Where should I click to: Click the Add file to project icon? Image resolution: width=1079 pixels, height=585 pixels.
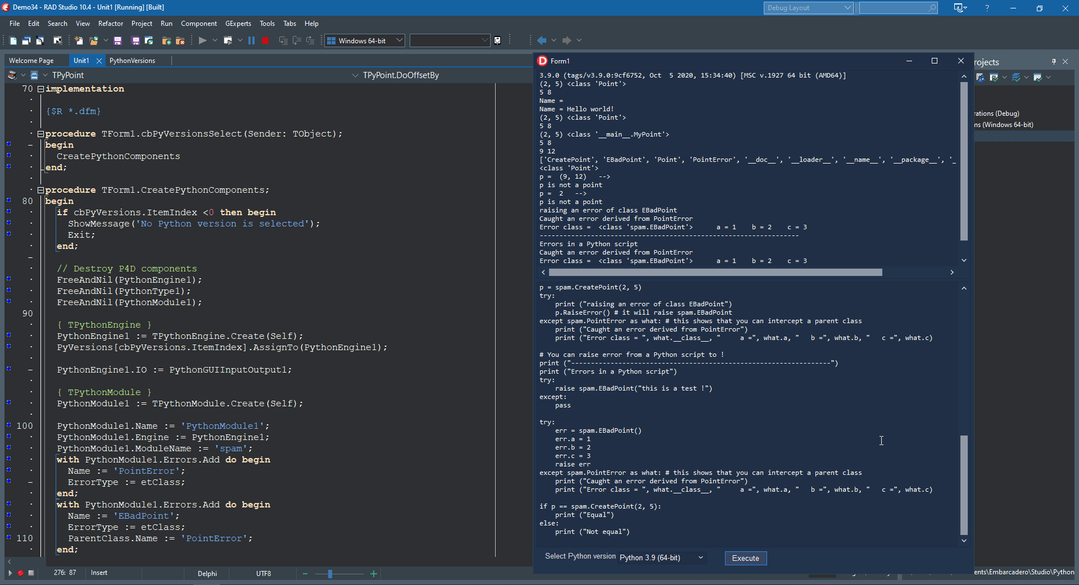(166, 40)
